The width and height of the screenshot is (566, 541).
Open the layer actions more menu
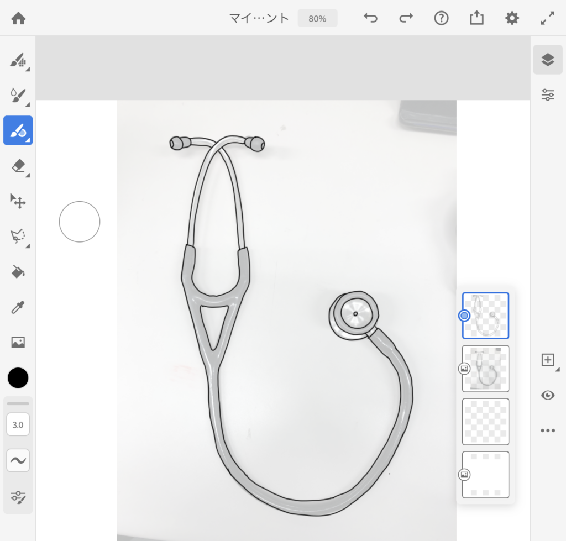tap(548, 430)
